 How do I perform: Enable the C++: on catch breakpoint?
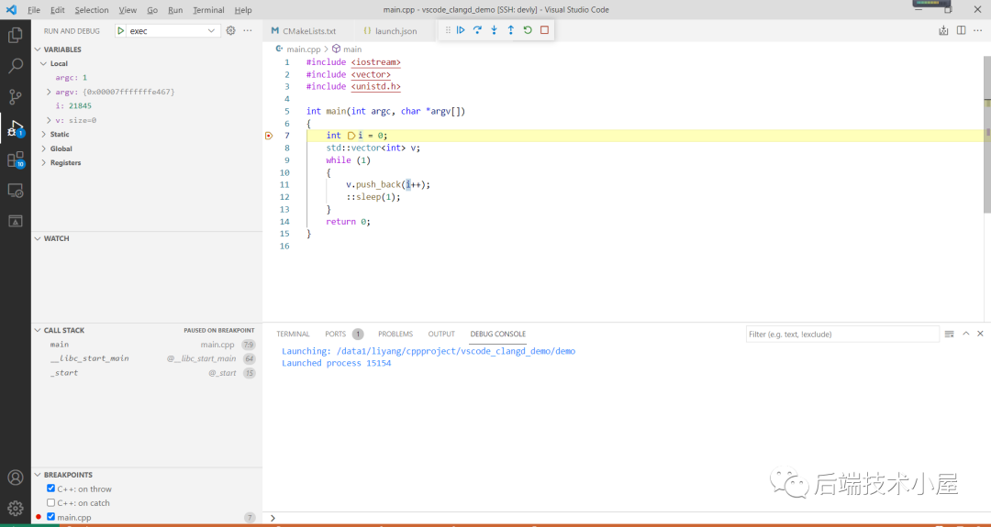pyautogui.click(x=51, y=503)
